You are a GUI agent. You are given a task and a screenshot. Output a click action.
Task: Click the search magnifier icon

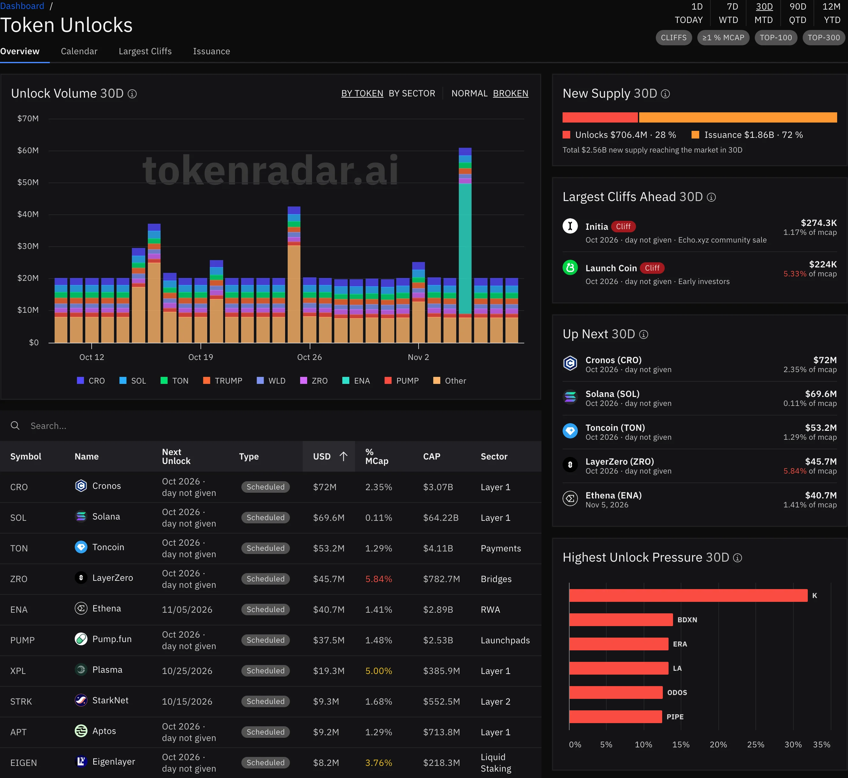click(x=15, y=426)
